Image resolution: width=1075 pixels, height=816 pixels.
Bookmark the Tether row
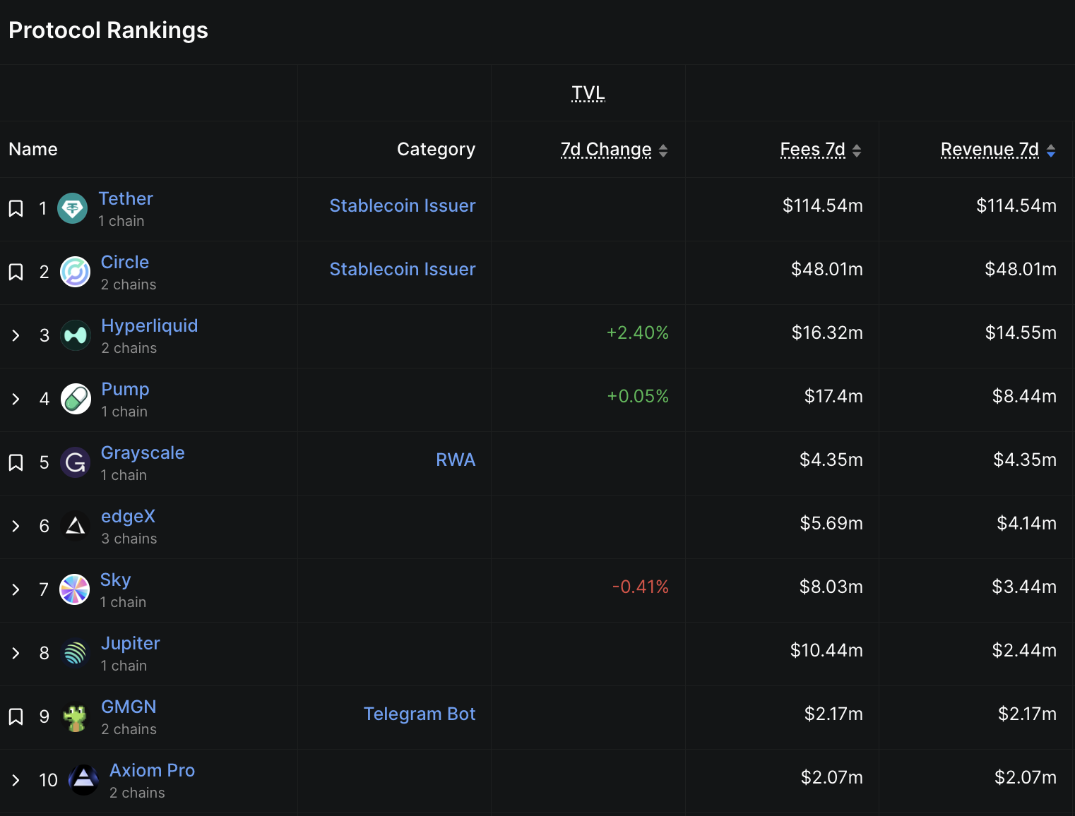16,208
